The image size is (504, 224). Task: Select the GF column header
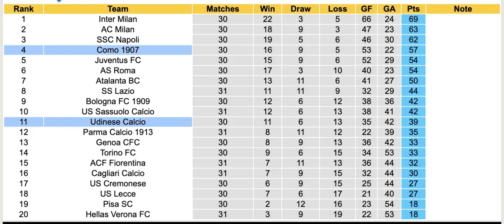(x=367, y=9)
